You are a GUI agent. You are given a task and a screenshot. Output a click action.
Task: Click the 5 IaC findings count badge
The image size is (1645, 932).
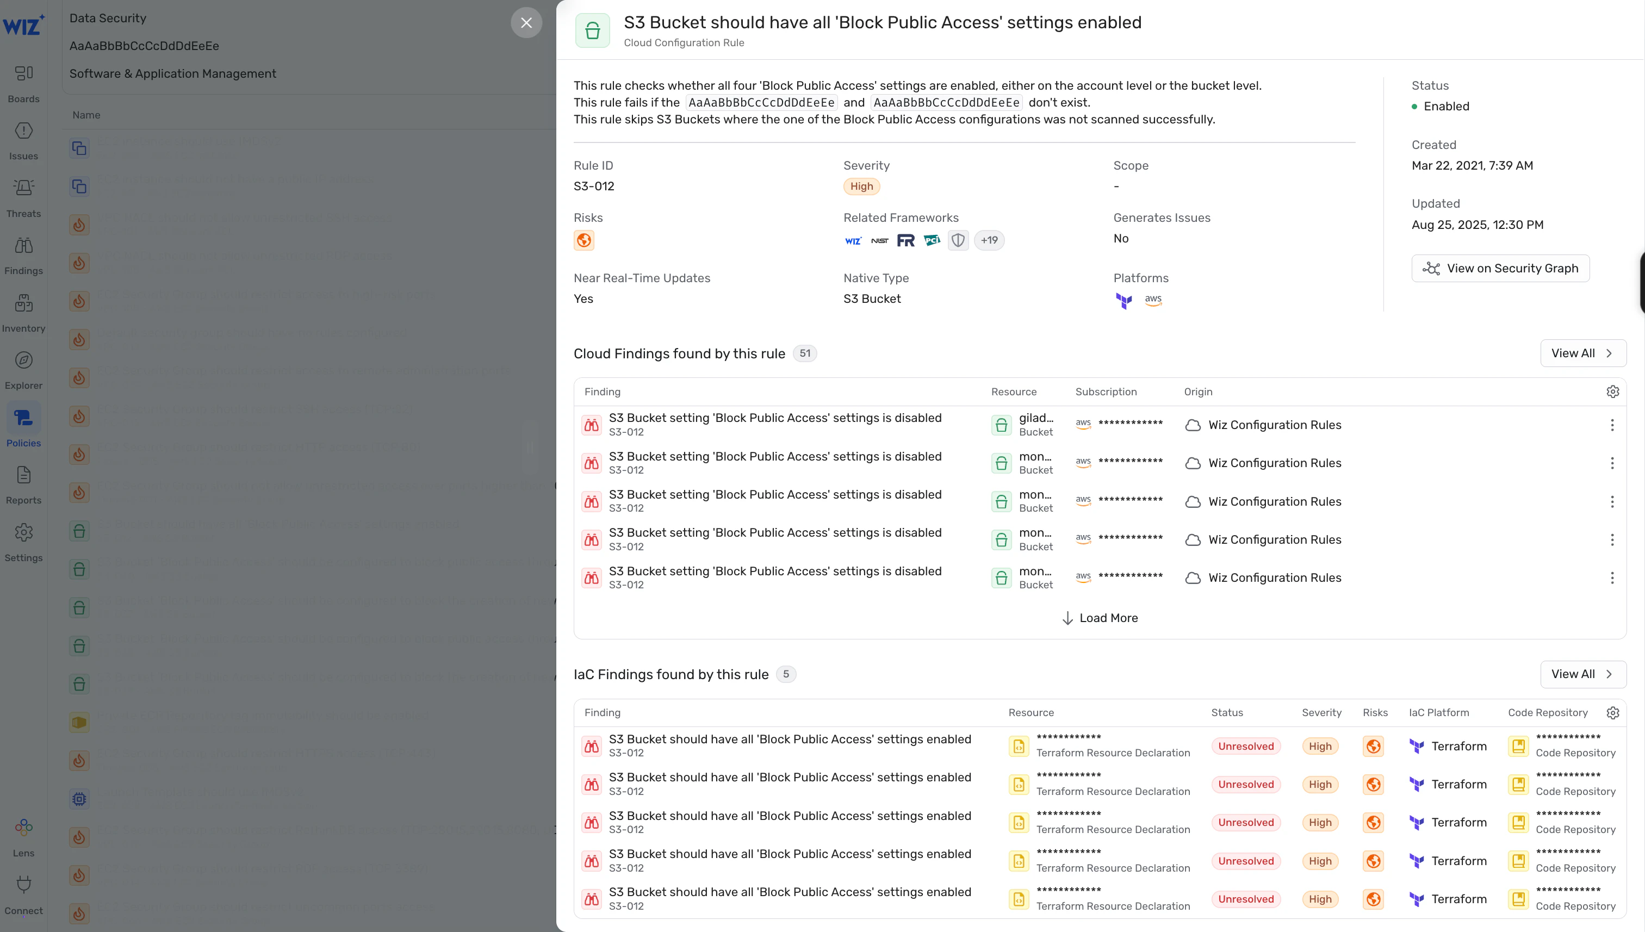coord(785,674)
